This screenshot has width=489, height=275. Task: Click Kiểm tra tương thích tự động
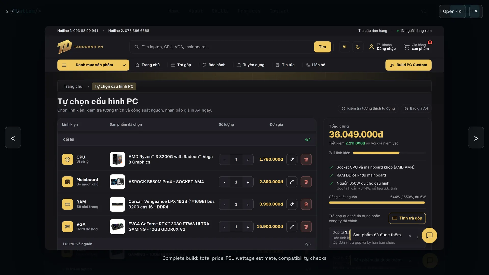pyautogui.click(x=368, y=108)
